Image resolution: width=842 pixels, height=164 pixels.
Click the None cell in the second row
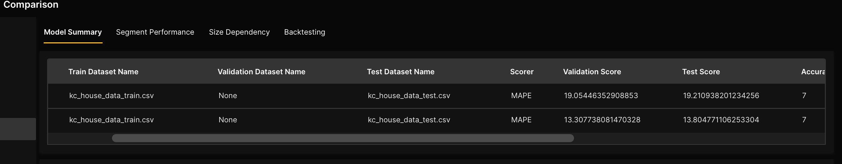[228, 120]
